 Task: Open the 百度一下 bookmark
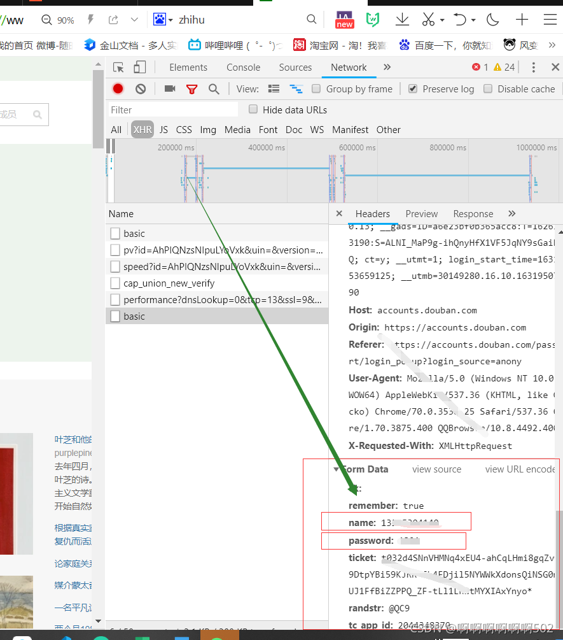coord(445,45)
